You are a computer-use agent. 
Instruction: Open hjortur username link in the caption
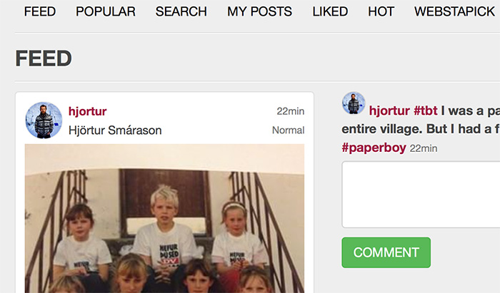click(389, 110)
